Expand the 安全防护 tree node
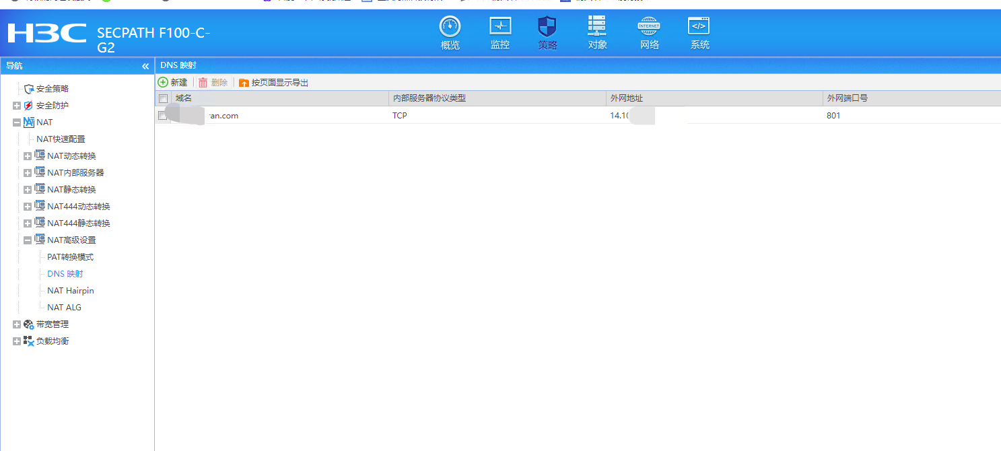1001x451 pixels. pos(17,106)
